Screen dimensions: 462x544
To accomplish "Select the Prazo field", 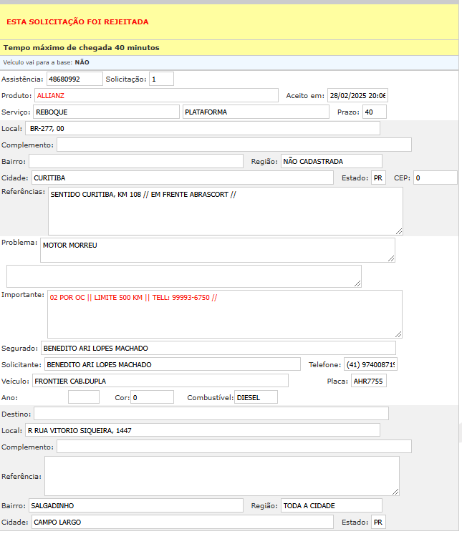I will click(x=374, y=112).
